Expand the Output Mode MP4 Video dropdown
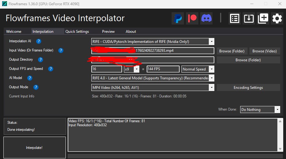The image size is (286, 159). point(212,87)
